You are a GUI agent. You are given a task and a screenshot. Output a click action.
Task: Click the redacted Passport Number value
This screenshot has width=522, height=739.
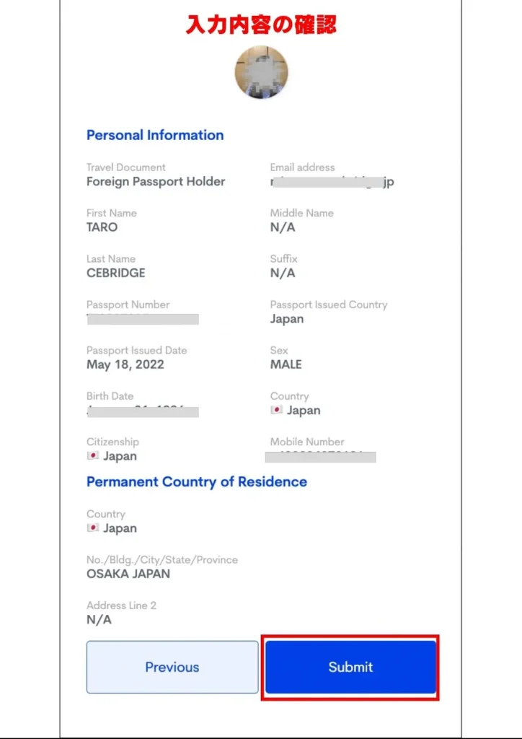tap(142, 319)
